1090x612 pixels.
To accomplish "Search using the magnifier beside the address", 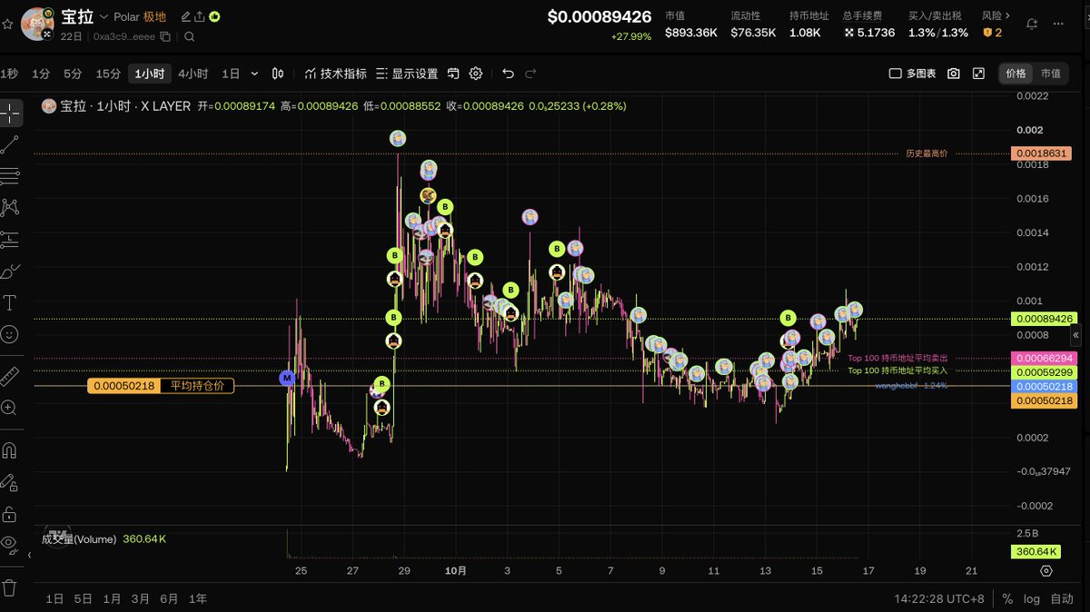I will (x=189, y=37).
